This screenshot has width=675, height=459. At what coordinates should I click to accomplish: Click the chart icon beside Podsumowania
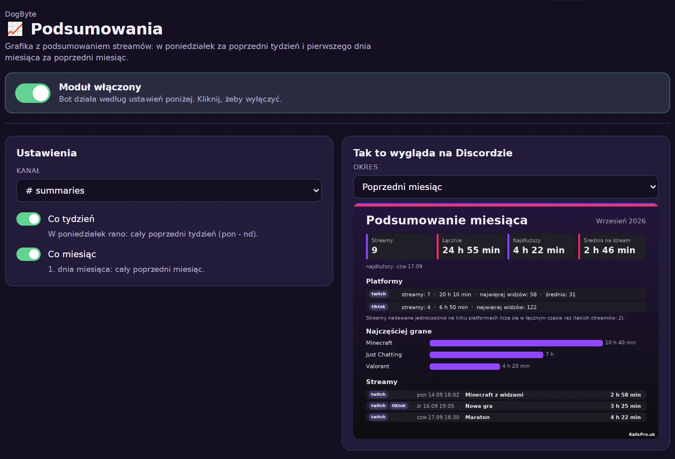[15, 29]
